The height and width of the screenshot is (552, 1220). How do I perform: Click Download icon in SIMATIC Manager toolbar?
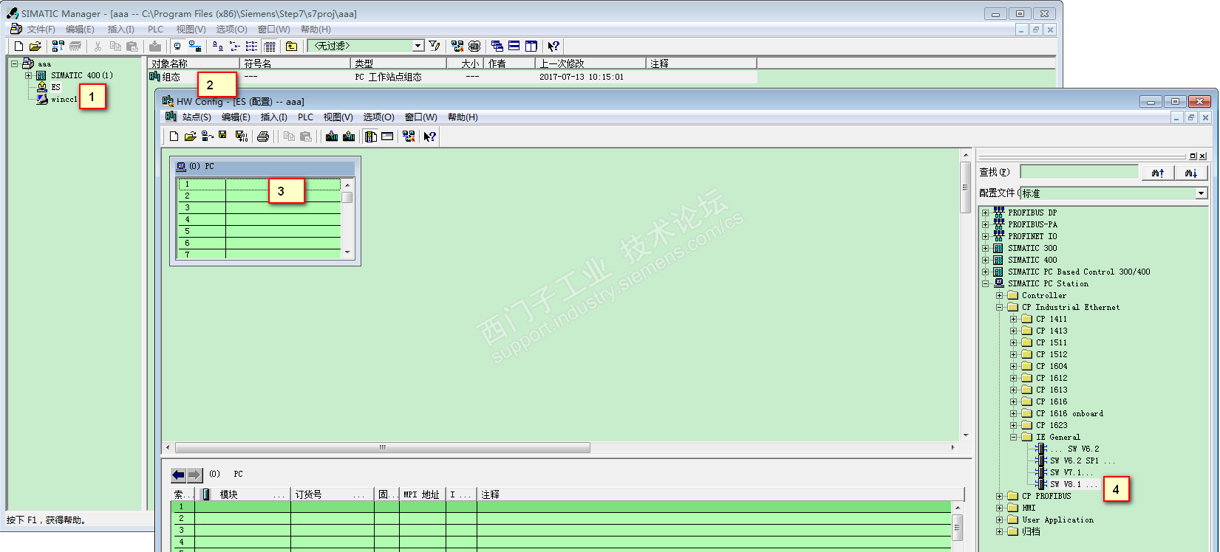tap(155, 46)
